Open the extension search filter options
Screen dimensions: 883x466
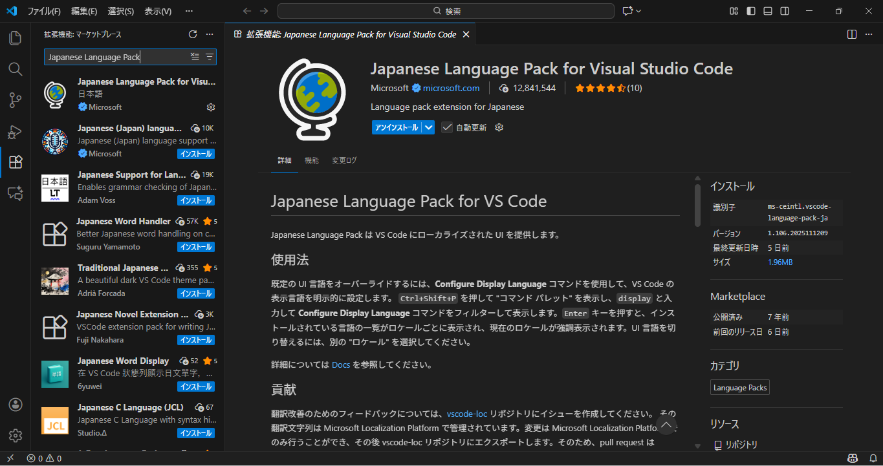click(209, 57)
